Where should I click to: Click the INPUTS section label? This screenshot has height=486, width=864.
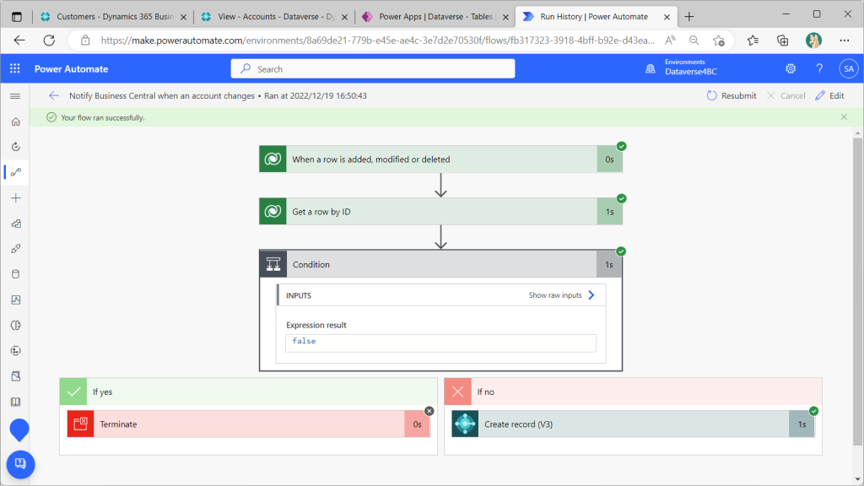point(299,295)
